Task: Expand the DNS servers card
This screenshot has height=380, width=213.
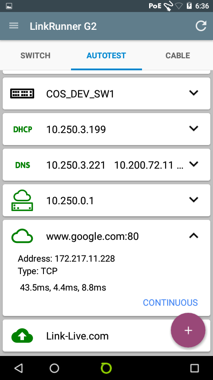Action: 193,164
